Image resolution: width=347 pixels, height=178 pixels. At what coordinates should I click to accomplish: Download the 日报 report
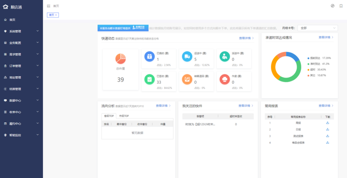coord(328,129)
